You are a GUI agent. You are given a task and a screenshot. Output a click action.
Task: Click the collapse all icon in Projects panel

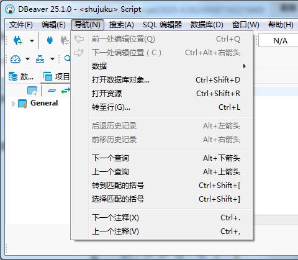52,91
